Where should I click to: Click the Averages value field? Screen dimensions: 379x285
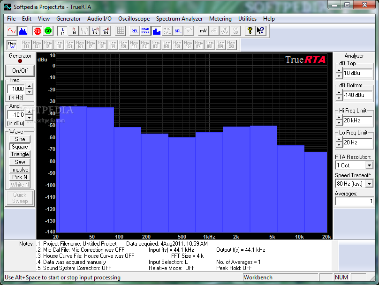click(x=354, y=201)
